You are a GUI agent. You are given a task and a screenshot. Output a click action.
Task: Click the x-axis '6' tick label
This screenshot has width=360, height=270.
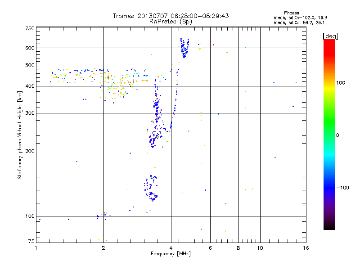point(210,248)
